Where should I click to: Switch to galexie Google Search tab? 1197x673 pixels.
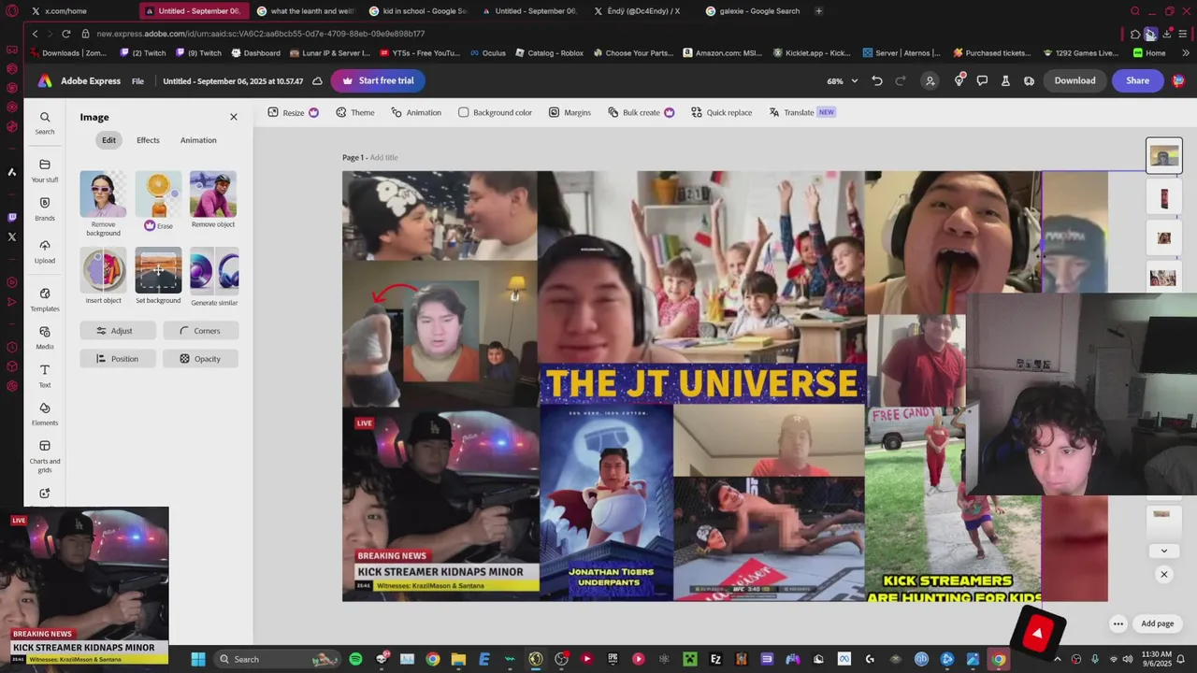click(x=759, y=11)
